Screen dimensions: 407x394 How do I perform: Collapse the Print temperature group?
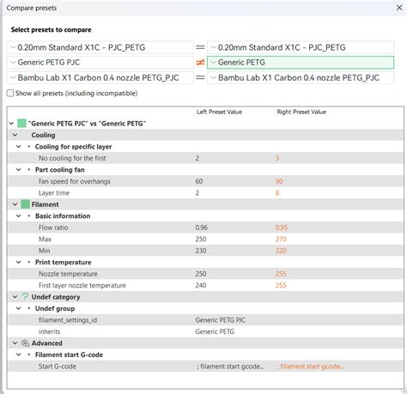[x=19, y=262]
